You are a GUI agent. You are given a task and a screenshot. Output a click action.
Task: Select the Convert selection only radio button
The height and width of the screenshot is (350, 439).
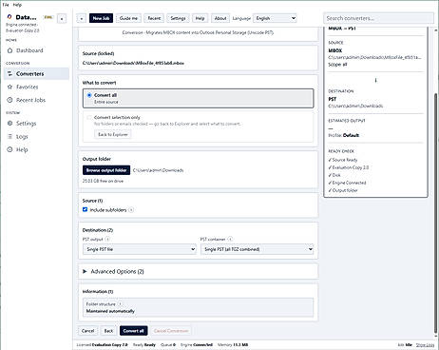[x=89, y=117]
